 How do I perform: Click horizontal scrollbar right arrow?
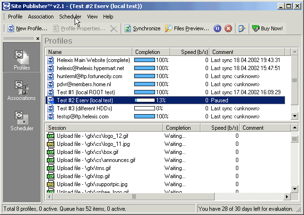pyautogui.click(x=287, y=197)
